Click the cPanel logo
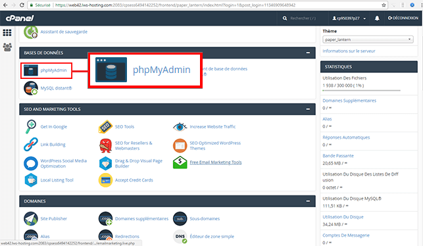The height and width of the screenshot is (246, 423). pos(20,18)
